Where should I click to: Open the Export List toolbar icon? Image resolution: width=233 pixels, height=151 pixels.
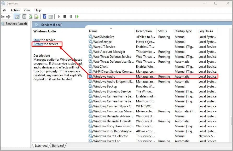tap(37, 16)
